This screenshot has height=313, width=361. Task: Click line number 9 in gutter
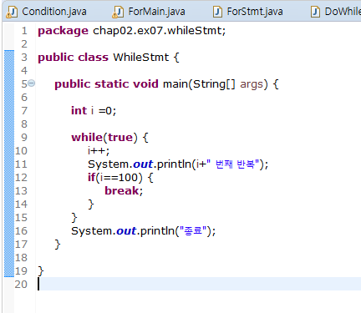(24, 138)
